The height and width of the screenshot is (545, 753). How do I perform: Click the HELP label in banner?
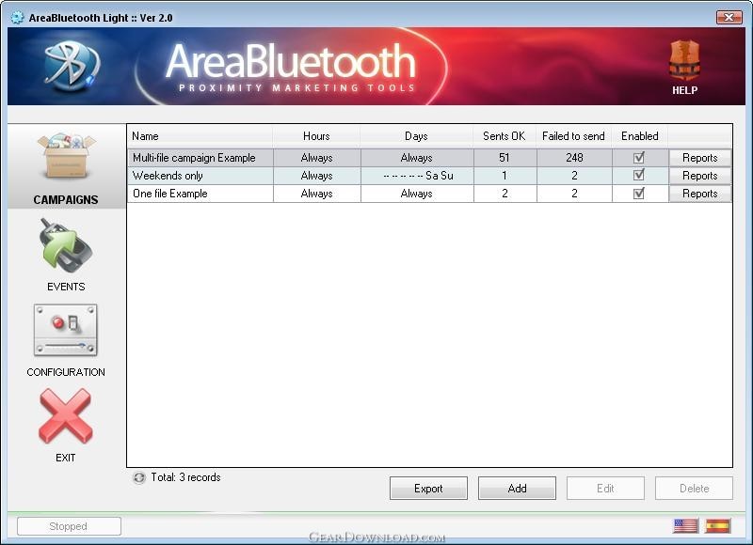click(685, 90)
